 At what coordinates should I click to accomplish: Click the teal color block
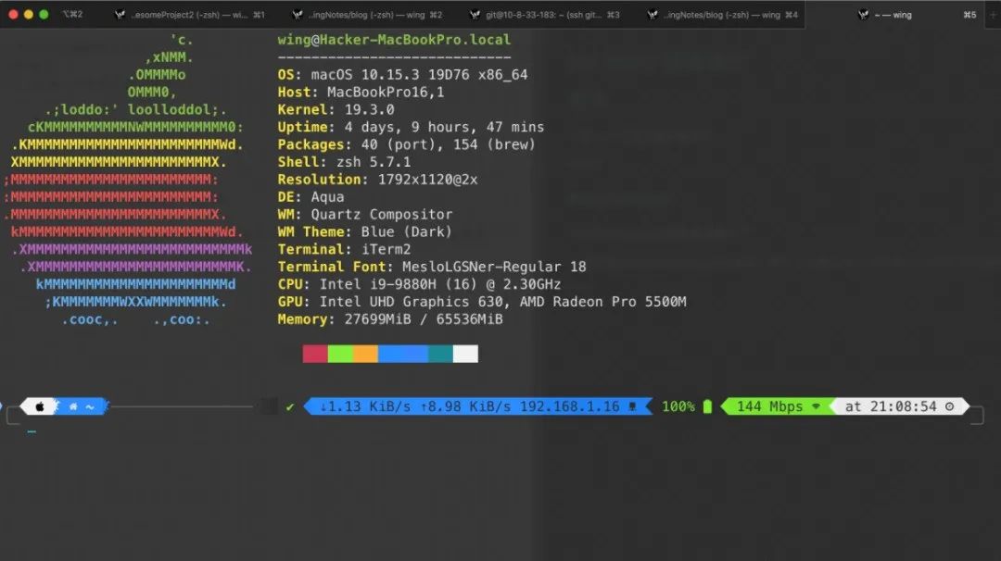click(x=440, y=354)
